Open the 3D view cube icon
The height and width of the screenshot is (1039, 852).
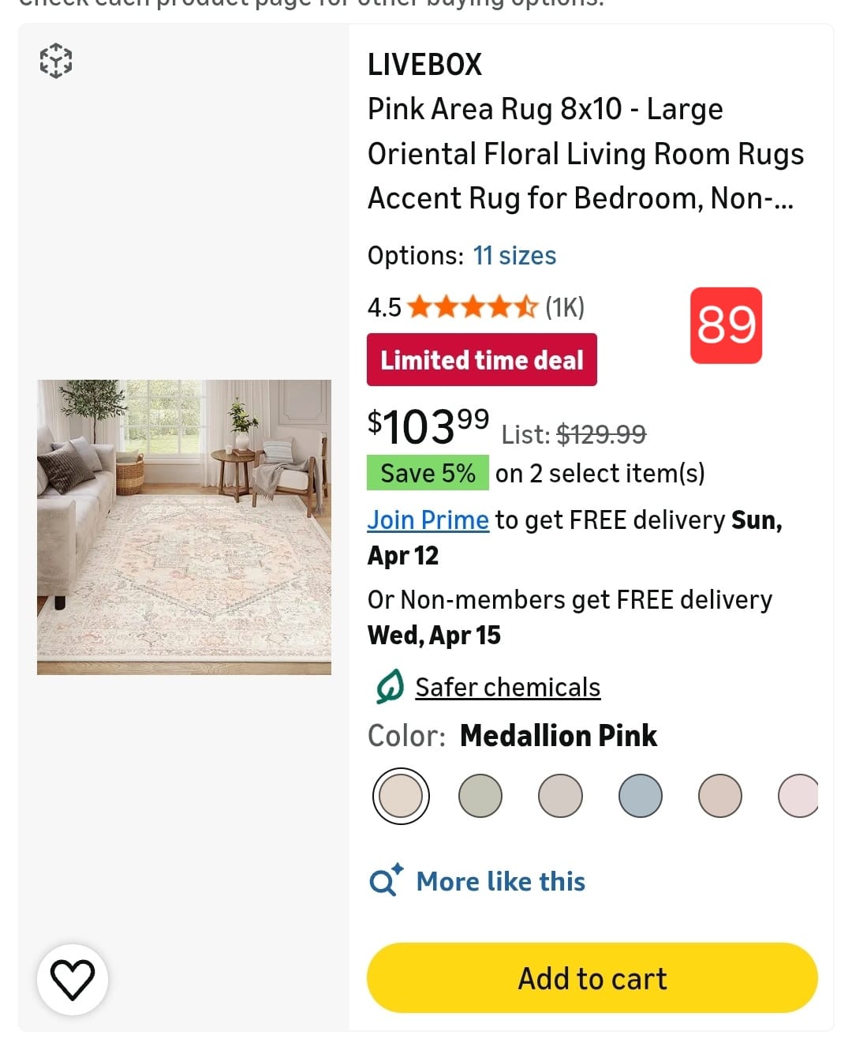pos(55,61)
